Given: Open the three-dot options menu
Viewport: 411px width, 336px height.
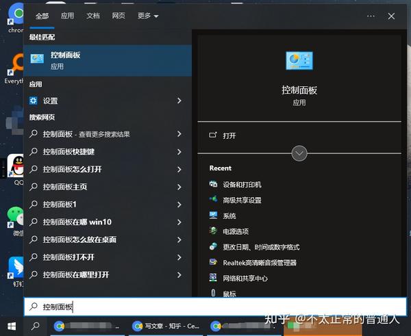Looking at the screenshot, I should click(371, 16).
